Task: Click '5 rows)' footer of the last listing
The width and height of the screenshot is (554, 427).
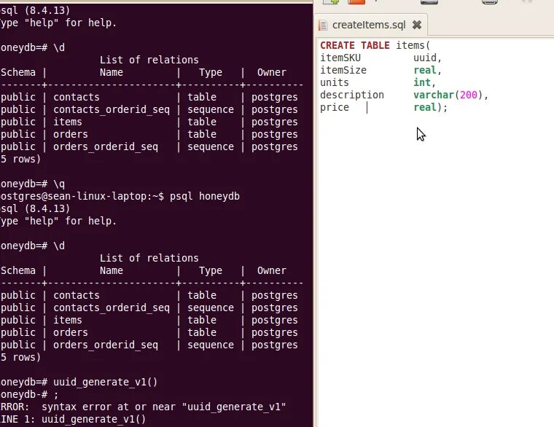Action: pyautogui.click(x=20, y=358)
